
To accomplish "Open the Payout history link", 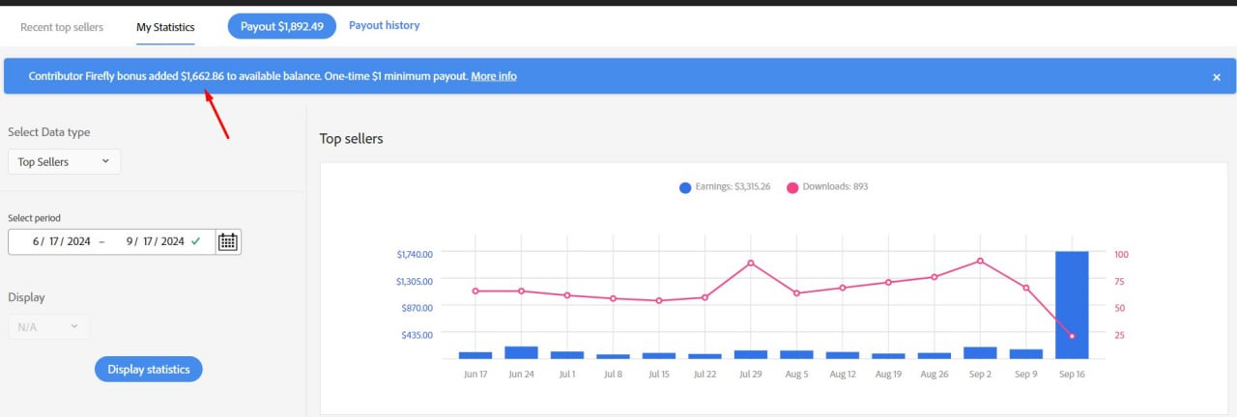I will pyautogui.click(x=384, y=25).
